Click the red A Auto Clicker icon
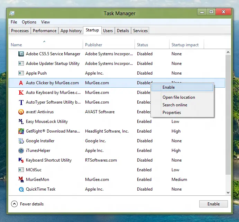 pyautogui.click(x=21, y=83)
